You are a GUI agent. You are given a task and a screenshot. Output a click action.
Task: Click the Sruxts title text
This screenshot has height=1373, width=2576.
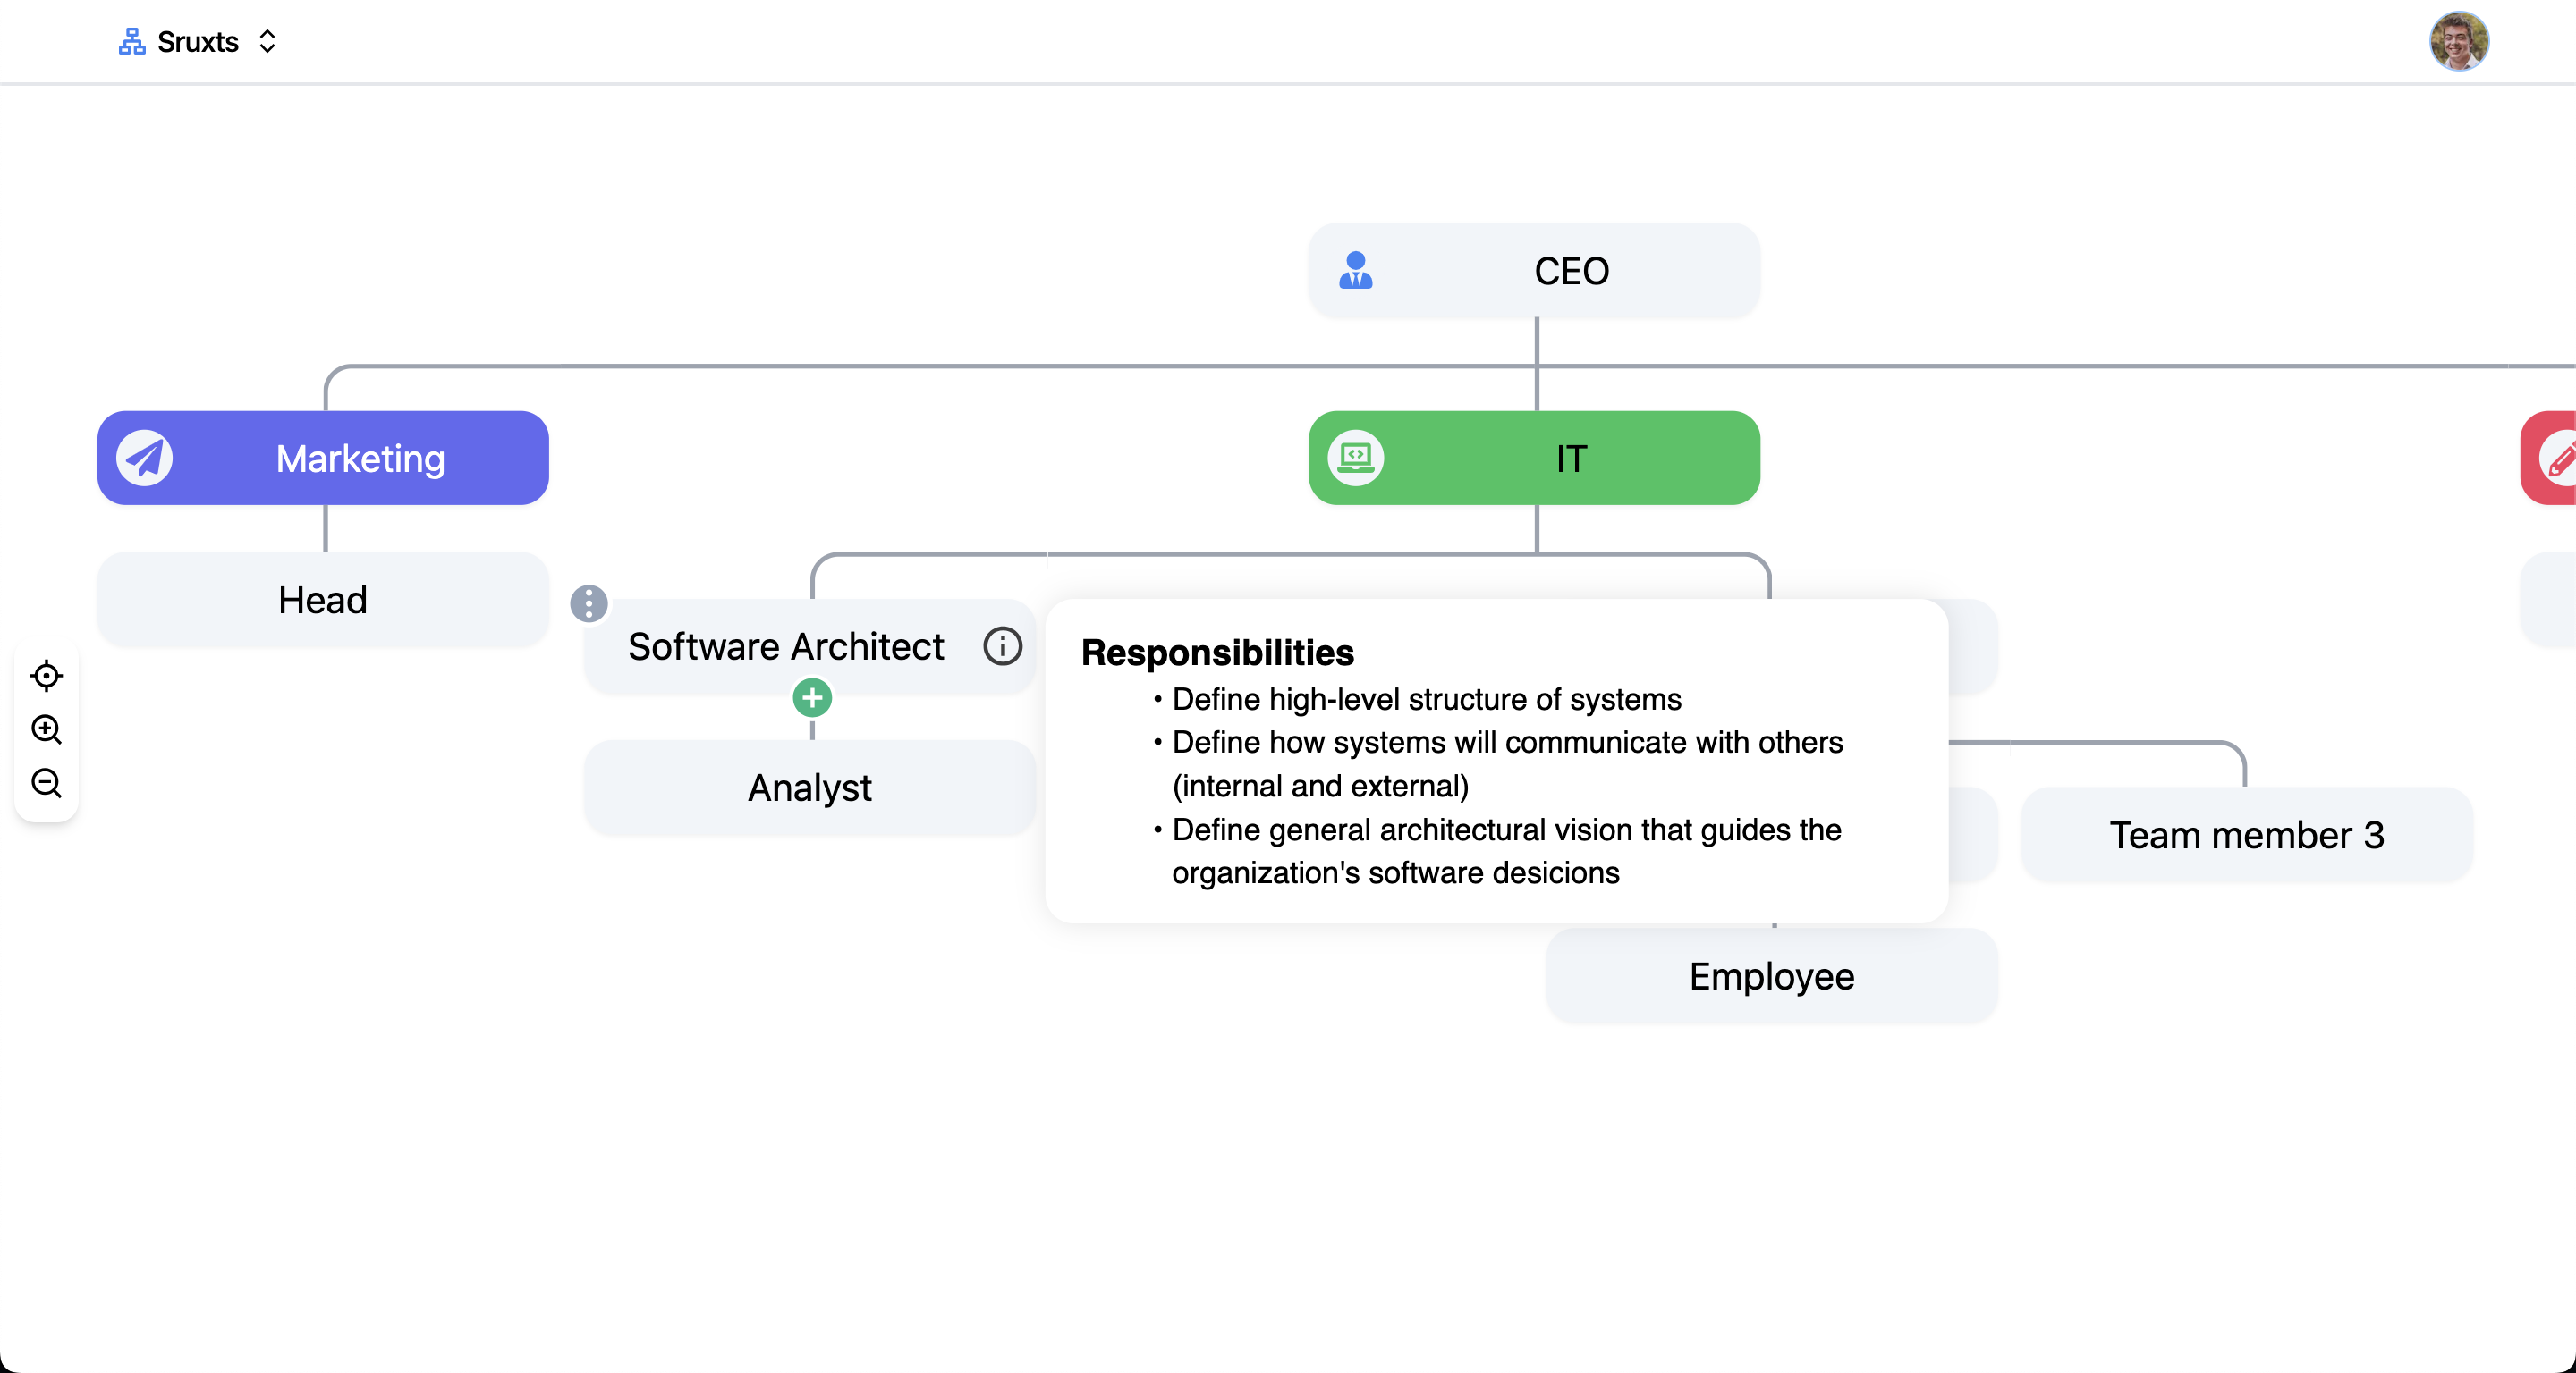198,42
